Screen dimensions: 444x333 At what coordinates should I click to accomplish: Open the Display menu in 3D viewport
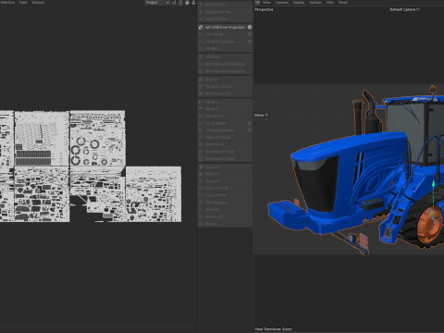[299, 3]
